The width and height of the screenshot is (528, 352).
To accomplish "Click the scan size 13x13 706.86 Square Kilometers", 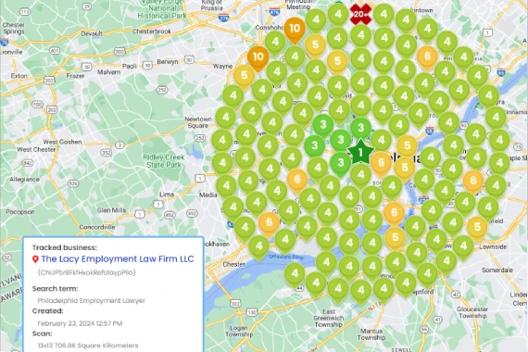I will pyautogui.click(x=88, y=346).
